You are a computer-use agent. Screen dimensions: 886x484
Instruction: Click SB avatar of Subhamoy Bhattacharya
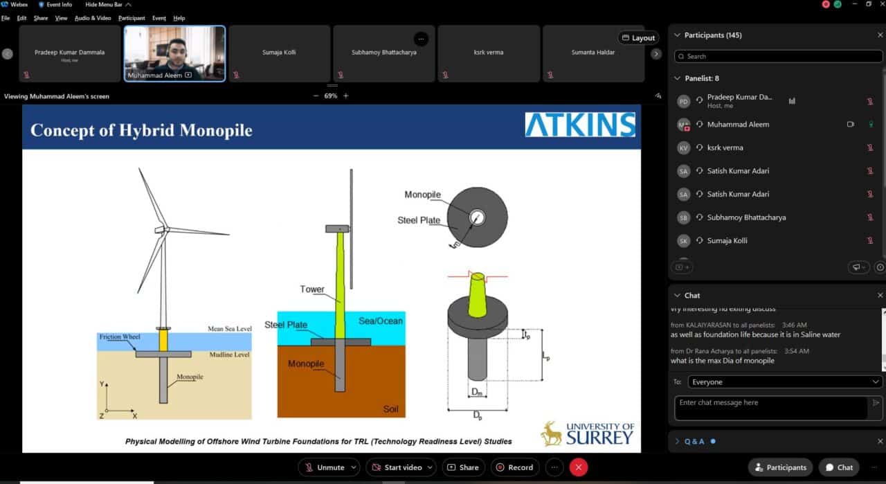point(683,217)
